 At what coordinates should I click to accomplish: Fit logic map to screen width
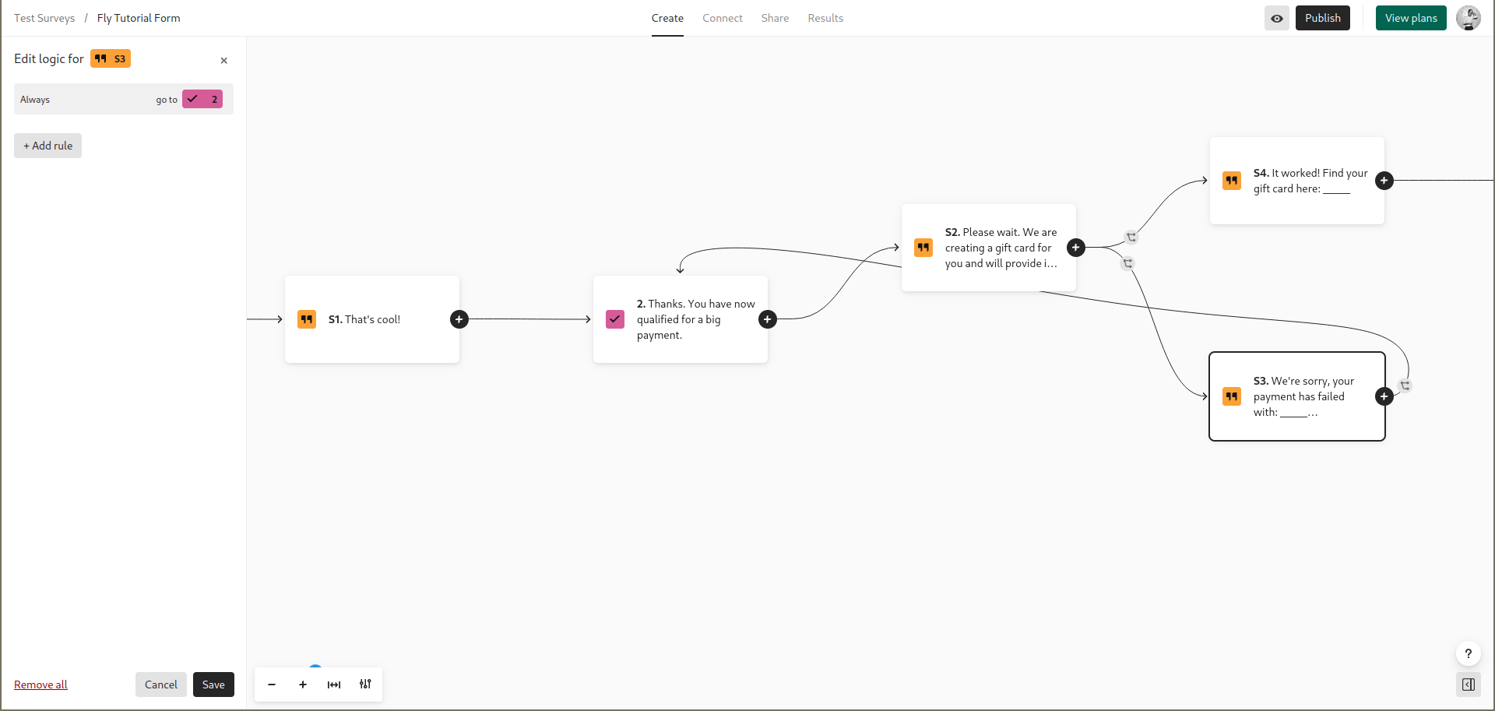(334, 685)
